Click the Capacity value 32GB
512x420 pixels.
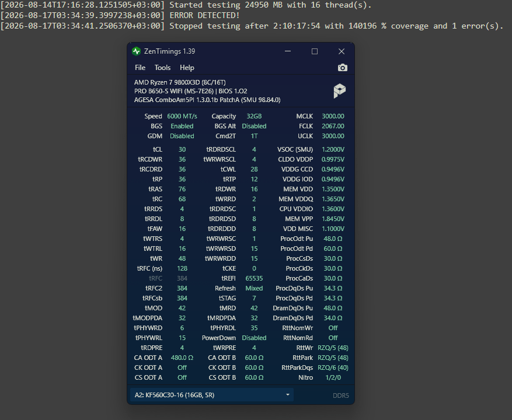pos(254,116)
